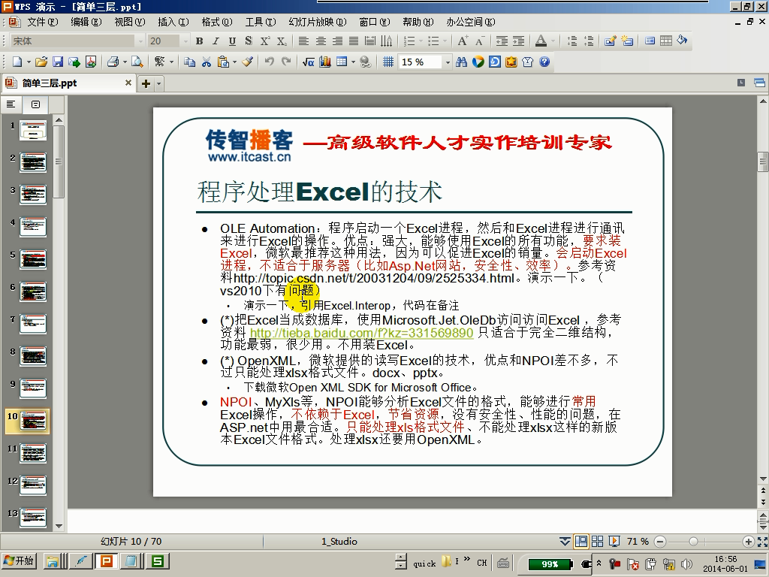Open the formula editor tool

tap(307, 62)
